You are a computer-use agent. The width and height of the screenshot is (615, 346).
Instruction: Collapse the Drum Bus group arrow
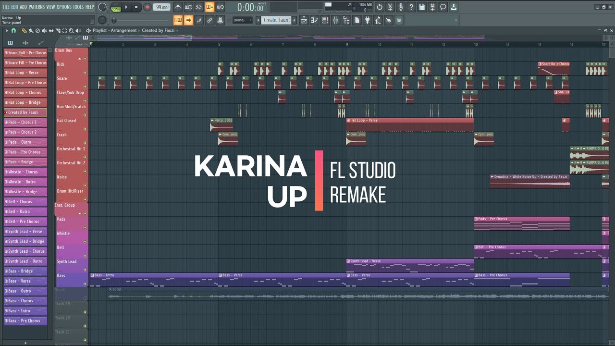[80, 59]
